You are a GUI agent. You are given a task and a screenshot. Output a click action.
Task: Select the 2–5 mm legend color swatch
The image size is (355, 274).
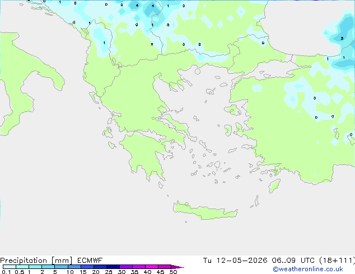click(48, 267)
